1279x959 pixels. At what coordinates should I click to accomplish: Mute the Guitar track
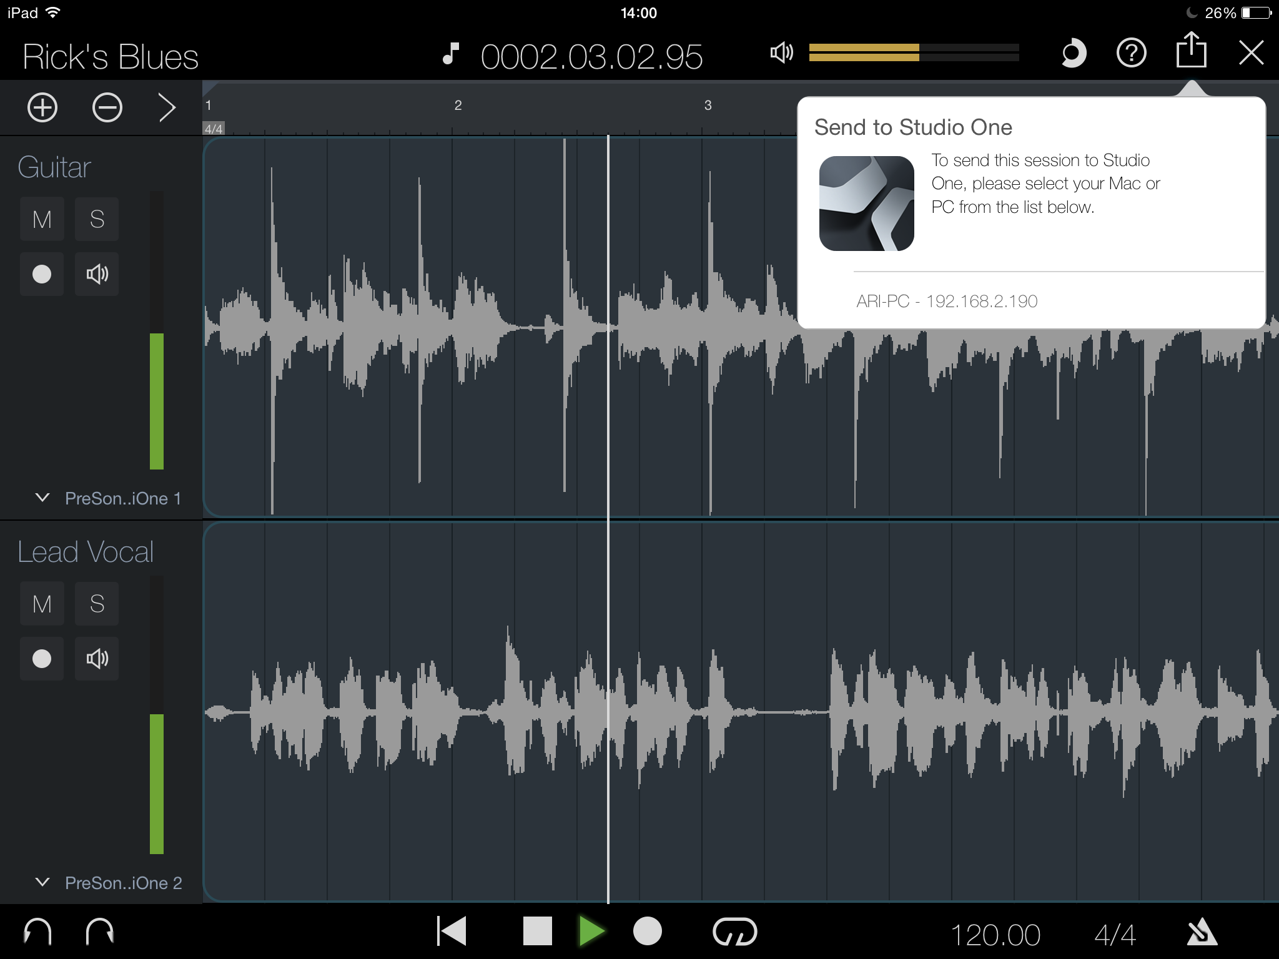coord(42,219)
